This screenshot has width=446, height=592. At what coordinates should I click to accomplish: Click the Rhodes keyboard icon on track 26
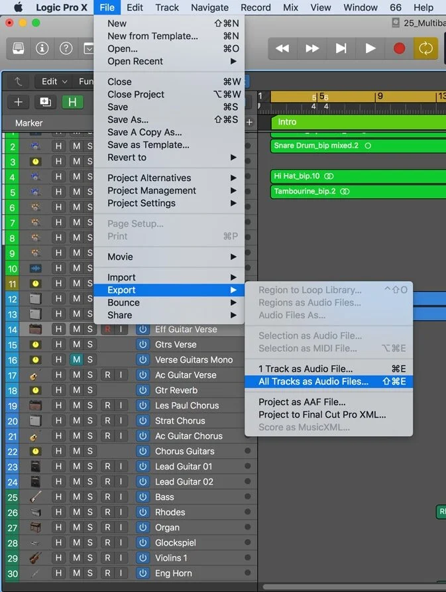click(x=36, y=512)
